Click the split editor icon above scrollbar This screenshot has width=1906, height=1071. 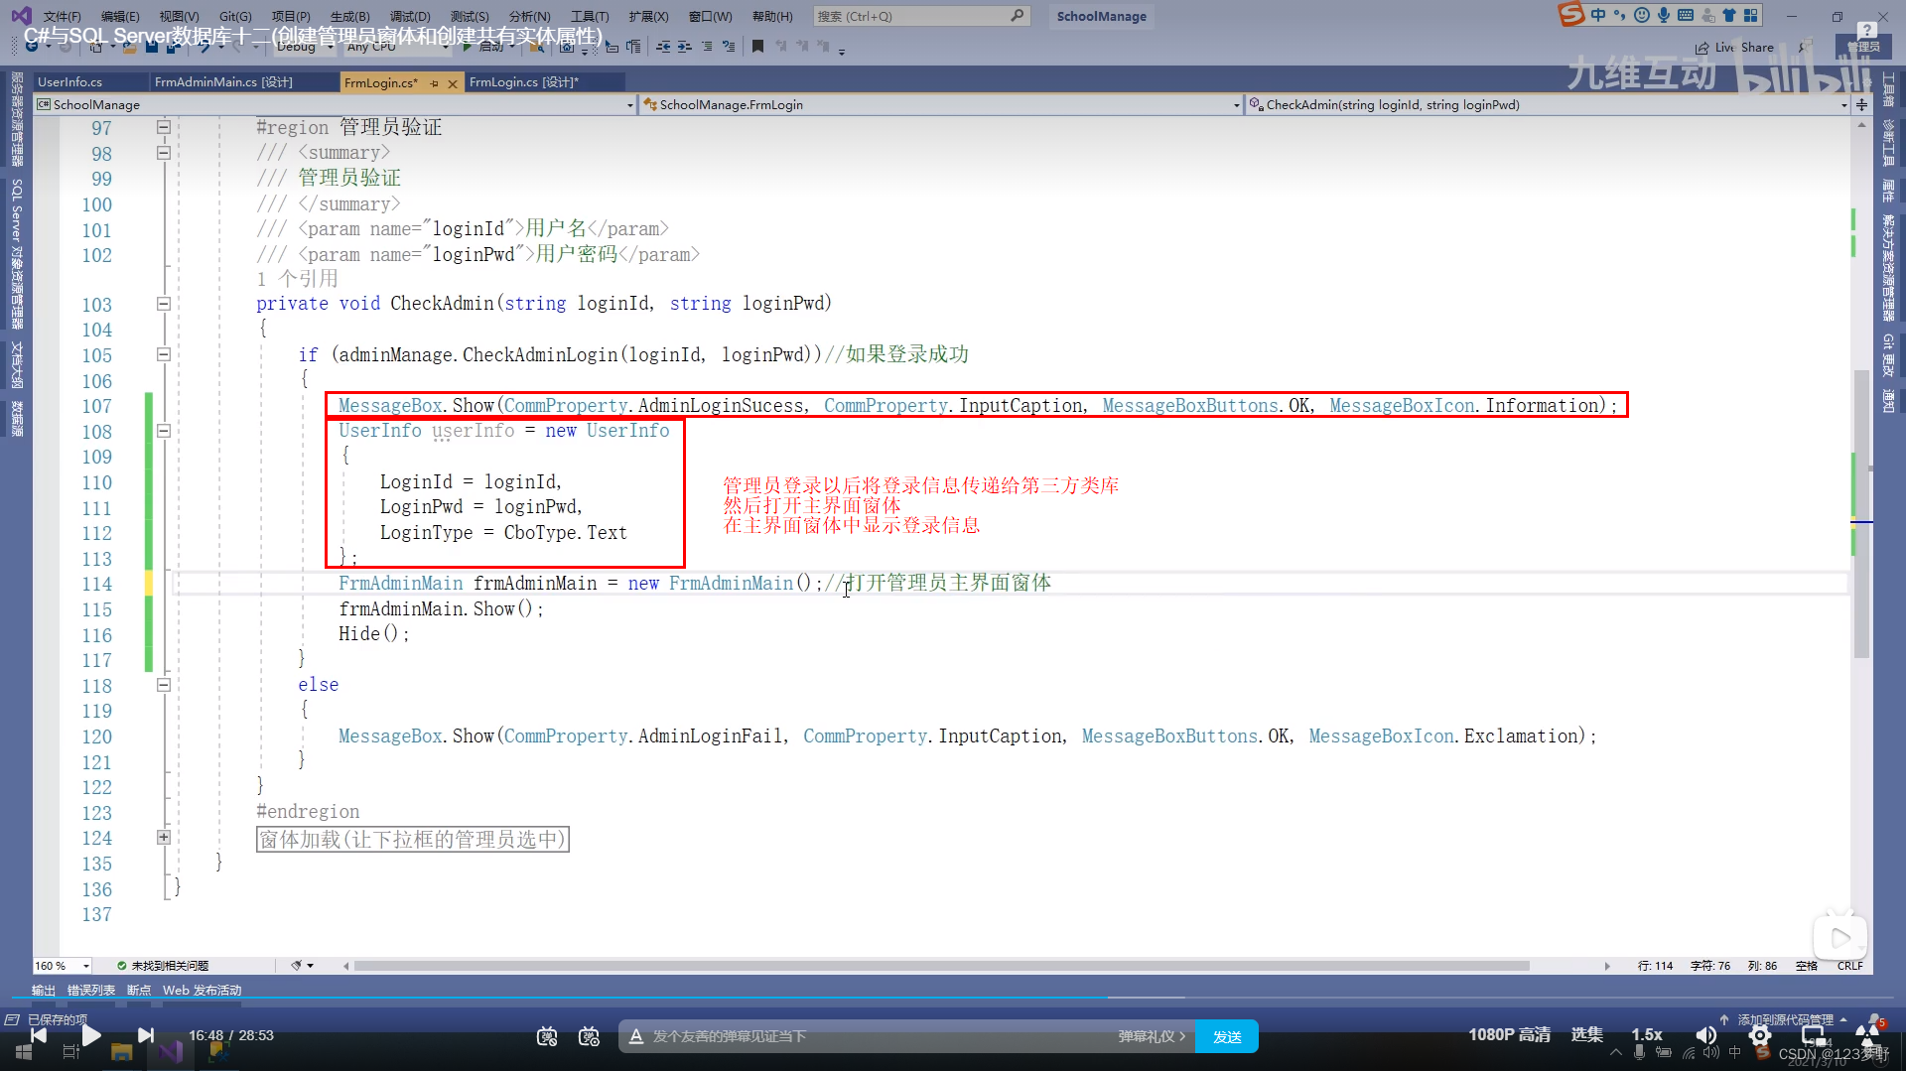coord(1861,104)
